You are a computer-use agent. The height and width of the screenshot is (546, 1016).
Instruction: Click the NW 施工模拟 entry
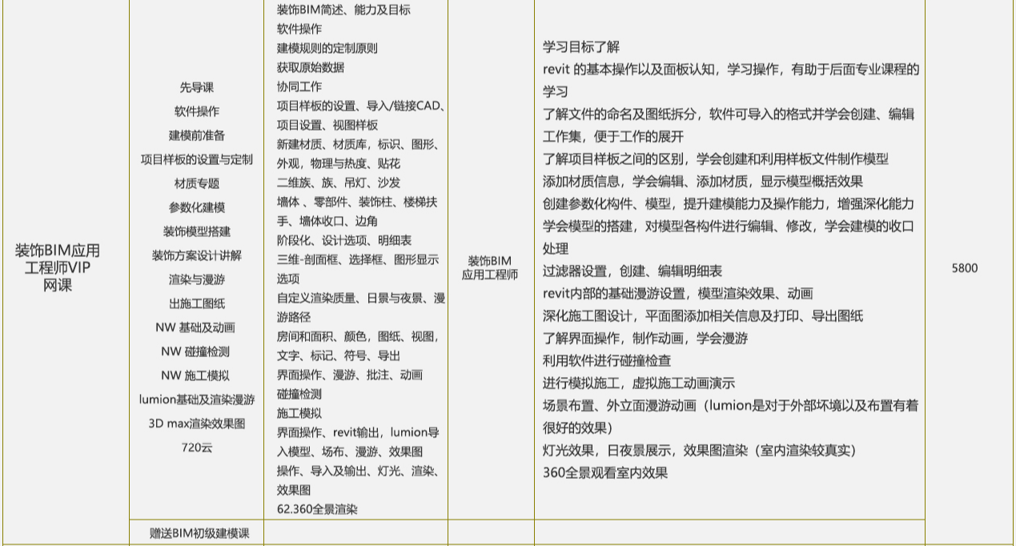196,375
